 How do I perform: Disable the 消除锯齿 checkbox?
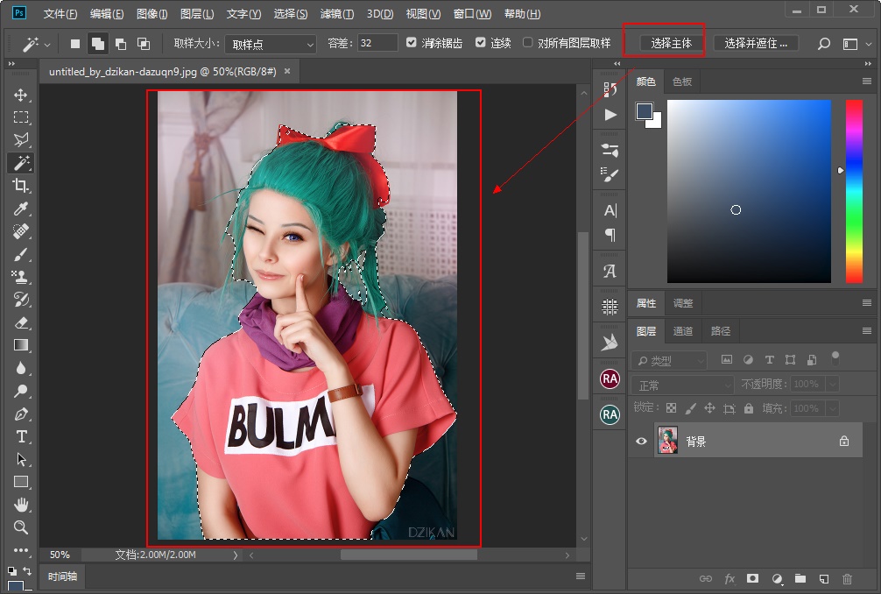click(411, 42)
